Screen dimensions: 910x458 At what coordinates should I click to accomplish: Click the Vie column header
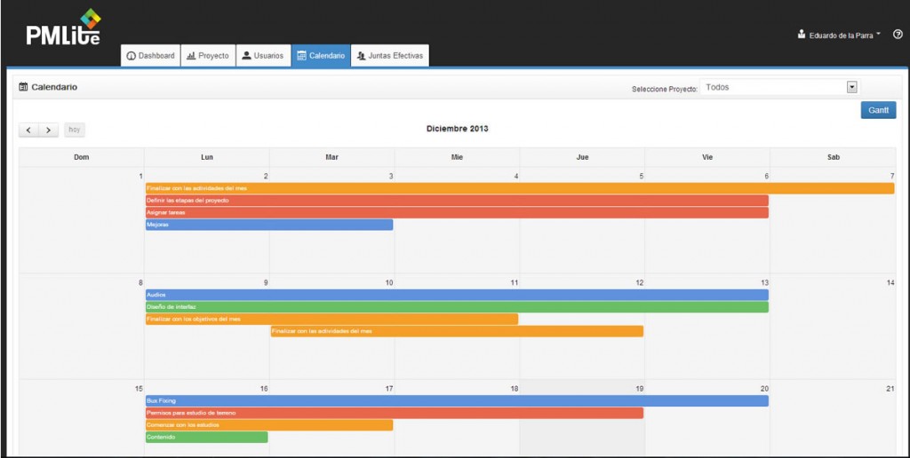[x=707, y=157]
